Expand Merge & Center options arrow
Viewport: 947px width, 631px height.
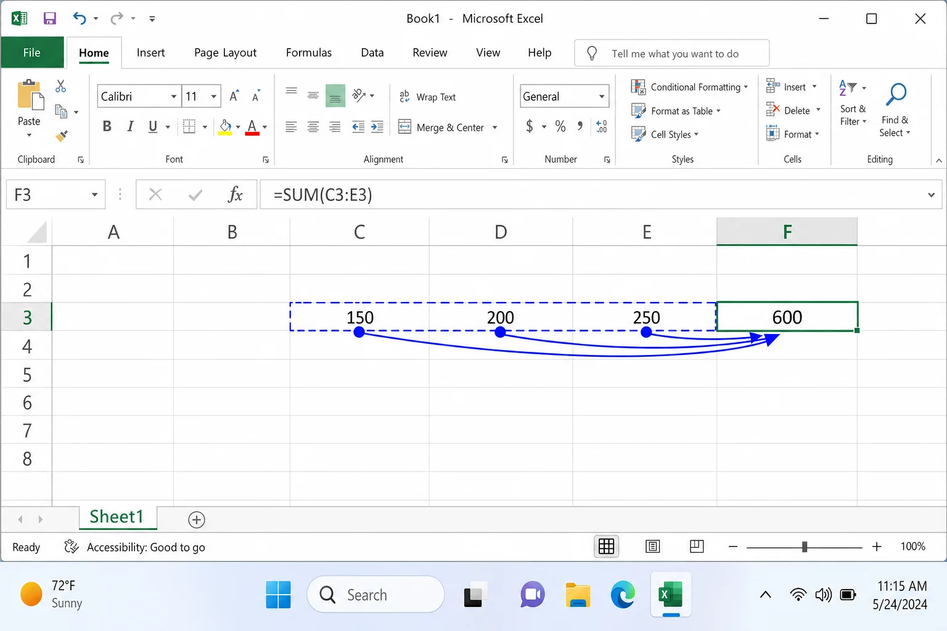[x=494, y=128]
